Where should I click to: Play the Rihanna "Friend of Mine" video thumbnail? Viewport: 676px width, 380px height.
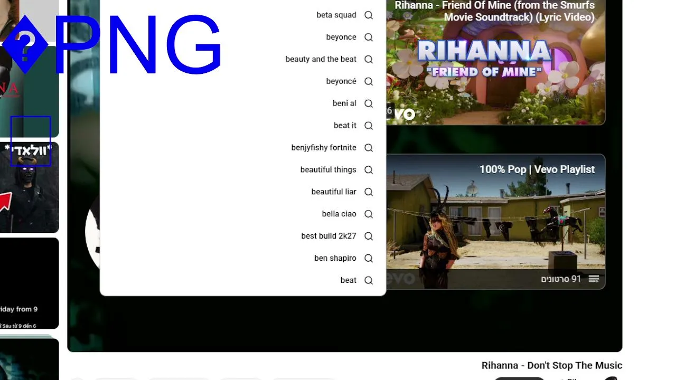[495, 62]
